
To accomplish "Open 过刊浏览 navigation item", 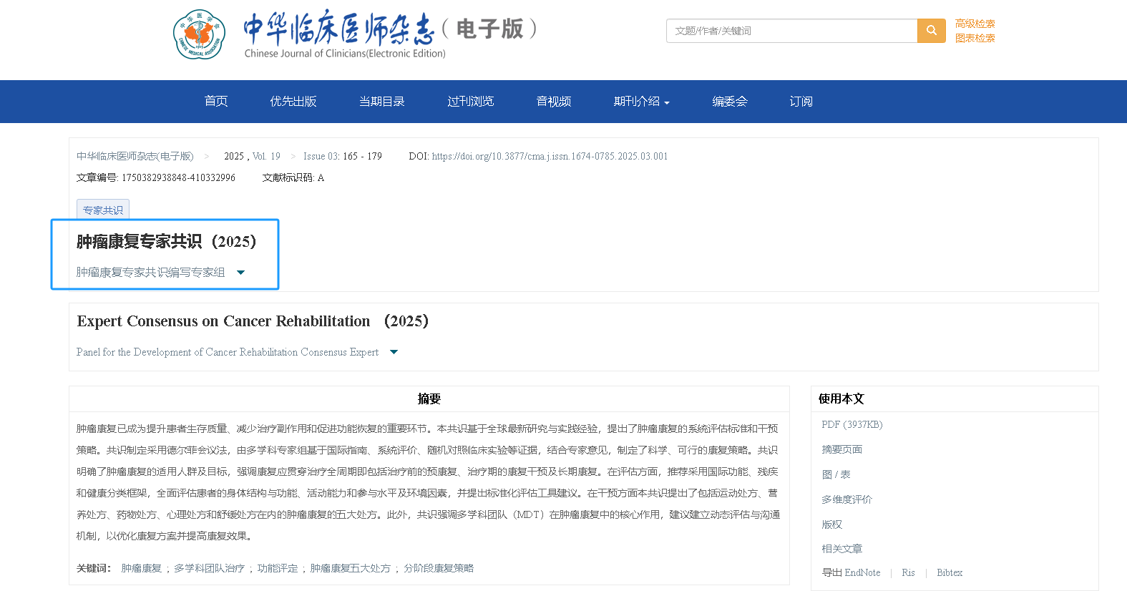I will point(470,102).
